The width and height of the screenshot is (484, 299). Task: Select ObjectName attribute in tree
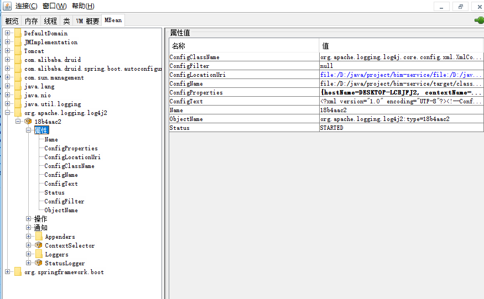61,210
